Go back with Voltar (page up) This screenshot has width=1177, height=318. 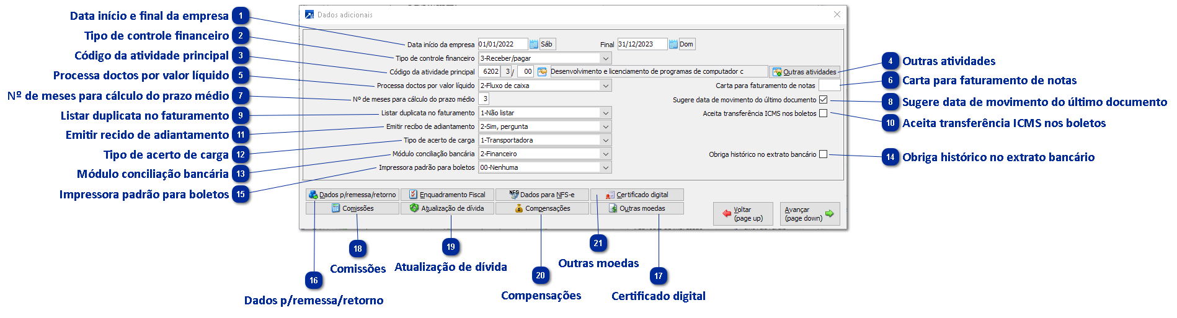[743, 214]
